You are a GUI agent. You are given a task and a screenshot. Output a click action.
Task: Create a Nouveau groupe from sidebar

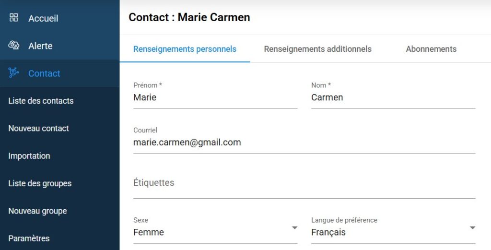[x=37, y=211]
